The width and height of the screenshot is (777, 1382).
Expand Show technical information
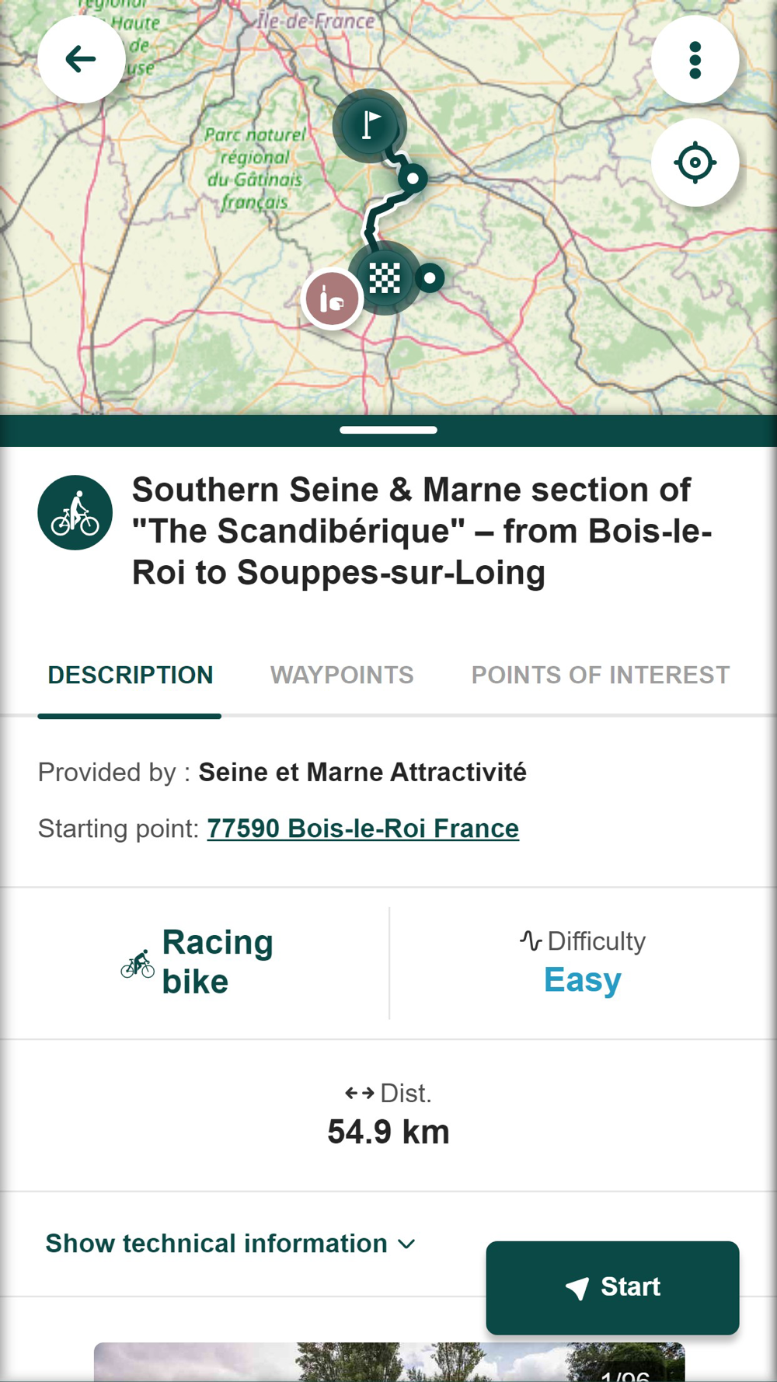pos(217,1244)
